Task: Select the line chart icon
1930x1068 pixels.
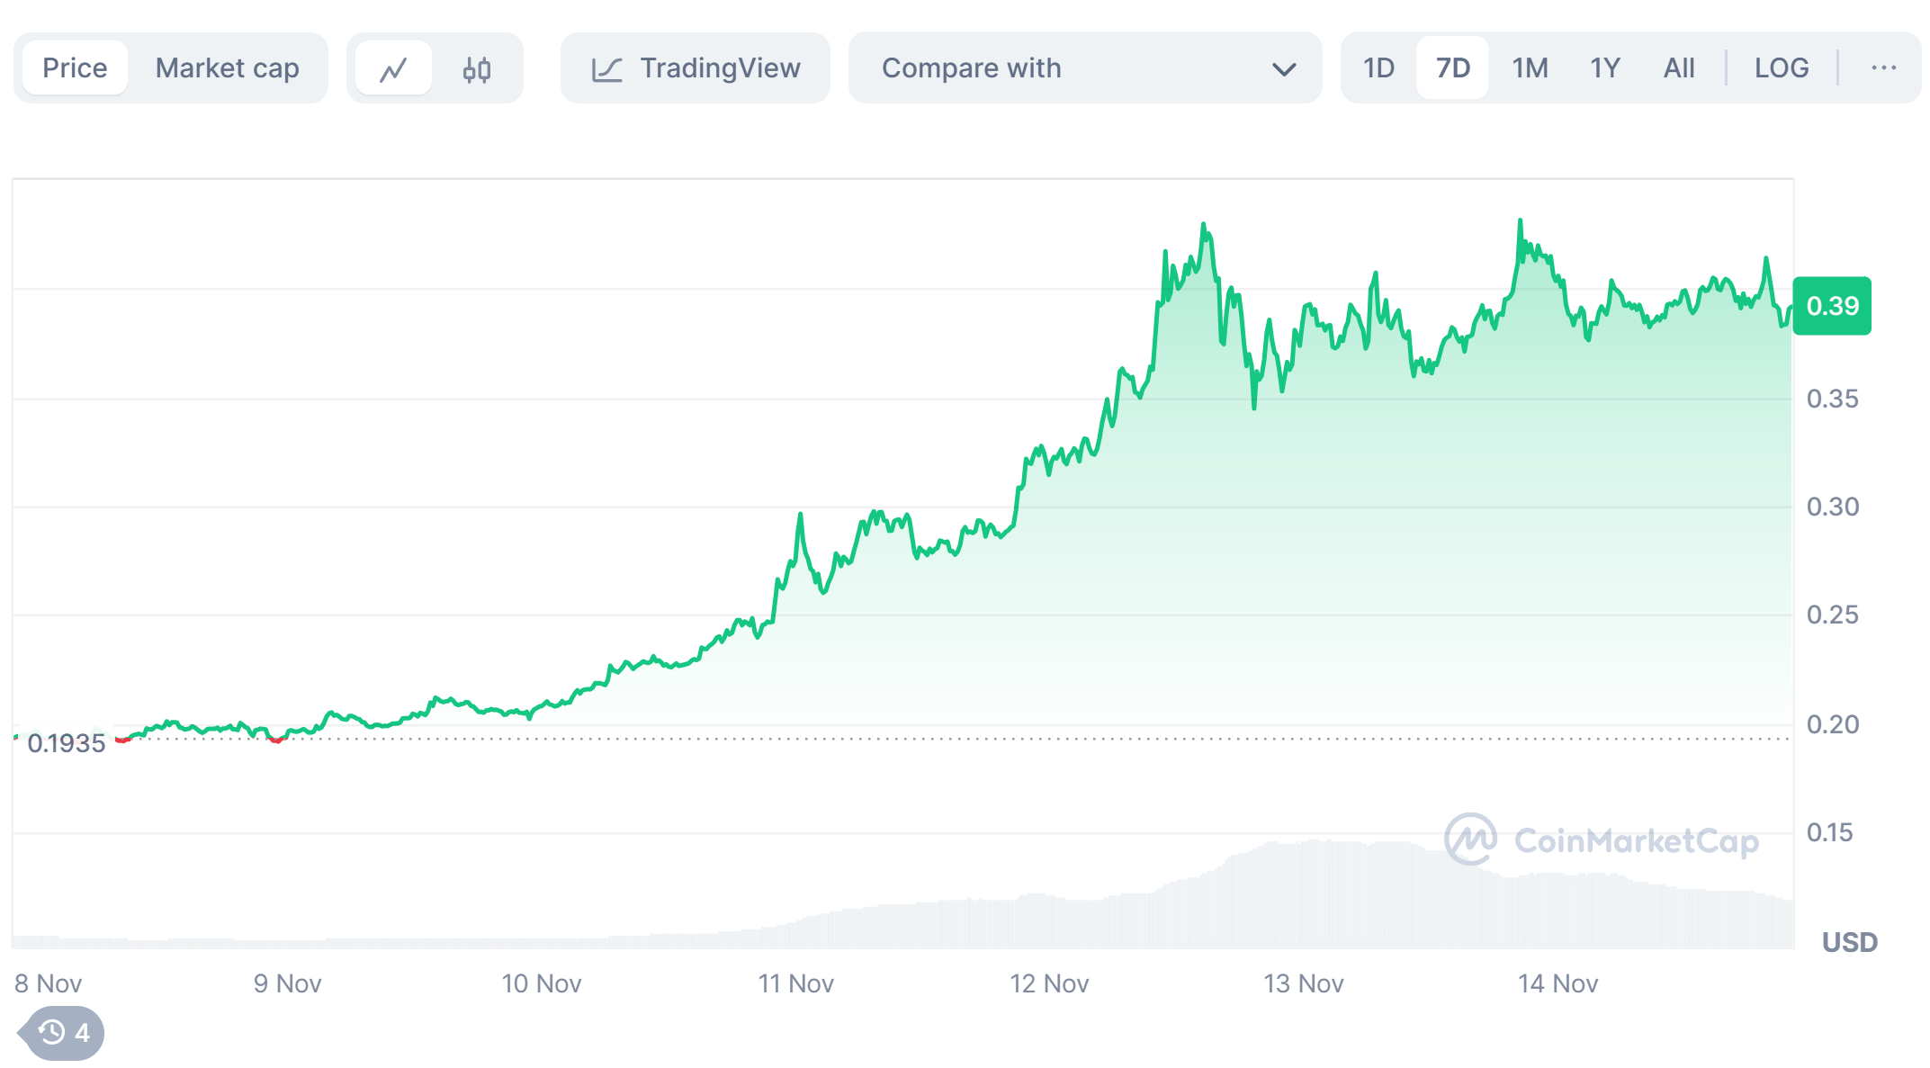Action: tap(393, 69)
